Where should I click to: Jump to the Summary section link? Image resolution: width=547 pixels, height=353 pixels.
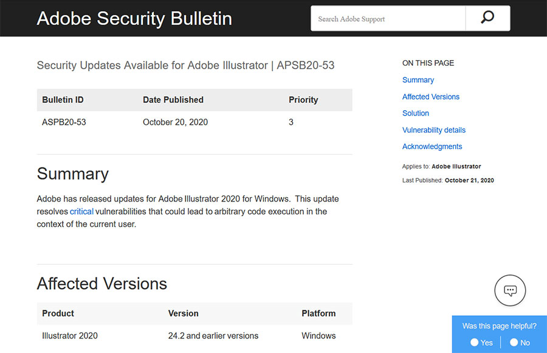[418, 80]
